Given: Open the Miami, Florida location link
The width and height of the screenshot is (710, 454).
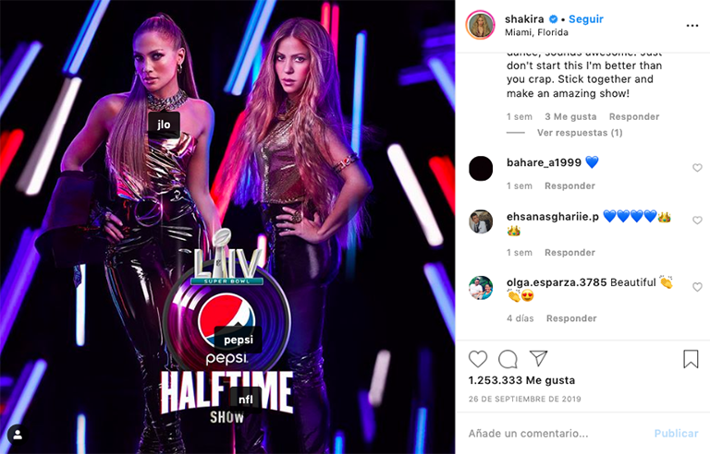Looking at the screenshot, I should [x=536, y=32].
